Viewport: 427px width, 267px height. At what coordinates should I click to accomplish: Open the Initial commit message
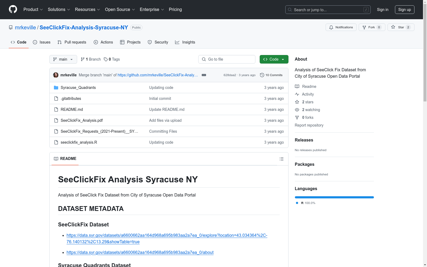click(x=160, y=99)
